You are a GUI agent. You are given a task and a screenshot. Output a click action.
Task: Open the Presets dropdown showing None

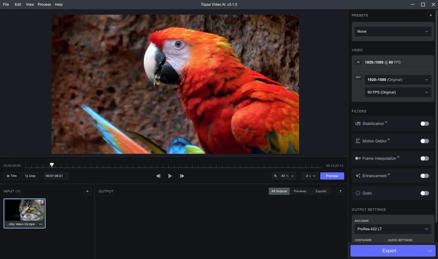click(393, 31)
